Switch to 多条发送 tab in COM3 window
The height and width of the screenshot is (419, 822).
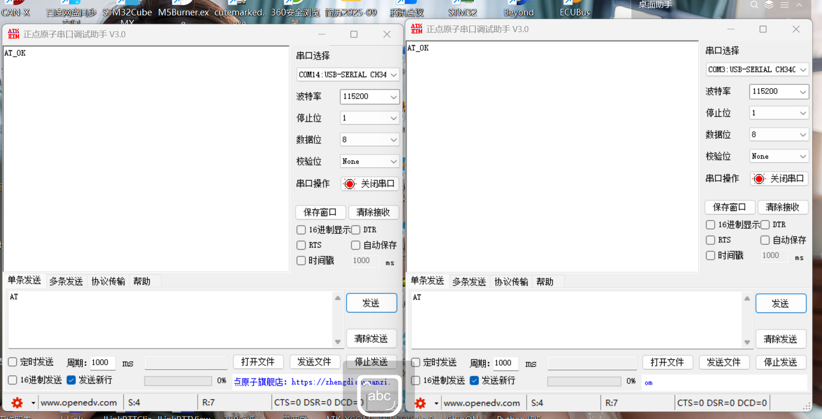click(469, 282)
